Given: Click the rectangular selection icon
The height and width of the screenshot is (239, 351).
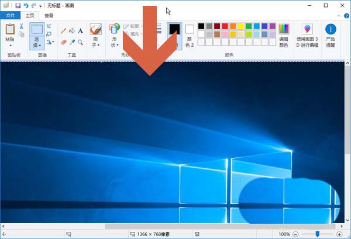Looking at the screenshot, I should [x=37, y=29].
